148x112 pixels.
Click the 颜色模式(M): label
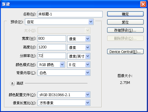[26, 65]
